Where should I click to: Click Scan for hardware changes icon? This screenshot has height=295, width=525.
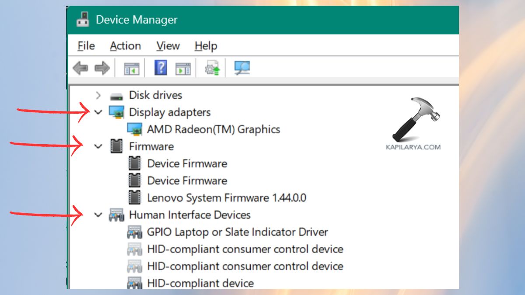point(241,68)
